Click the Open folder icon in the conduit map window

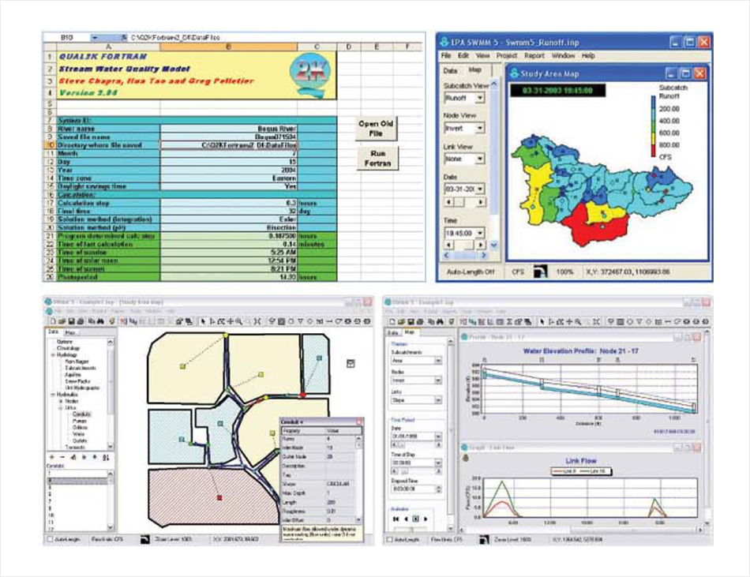pos(62,322)
